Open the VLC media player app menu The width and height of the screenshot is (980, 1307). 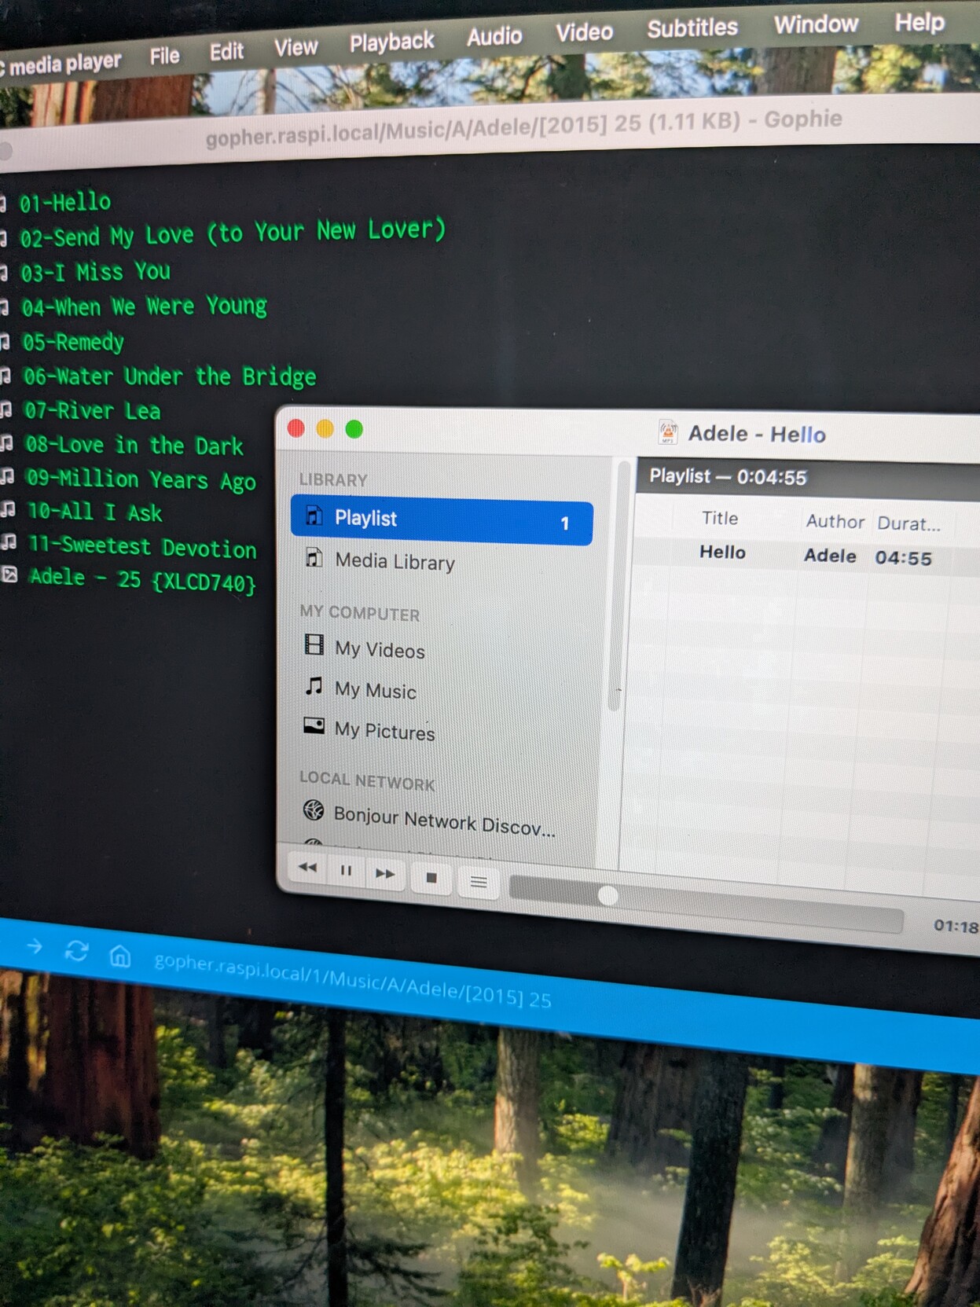click(x=61, y=64)
